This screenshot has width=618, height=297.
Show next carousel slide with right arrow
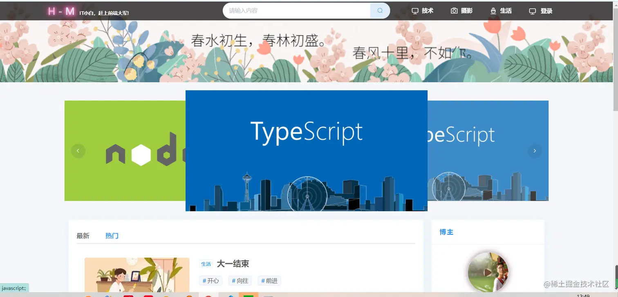(535, 151)
